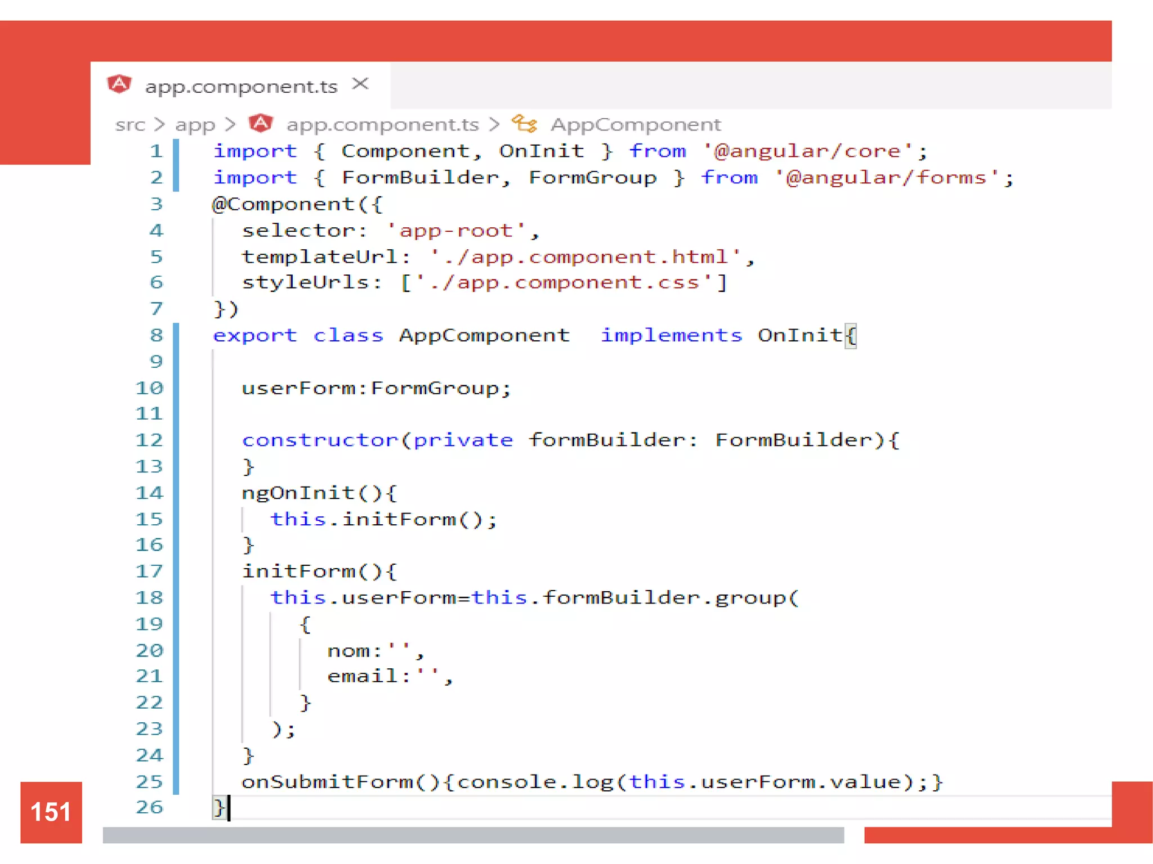Screen dimensions: 1153x864
Task: Expand chevron after src in breadcrumb
Action: click(159, 124)
